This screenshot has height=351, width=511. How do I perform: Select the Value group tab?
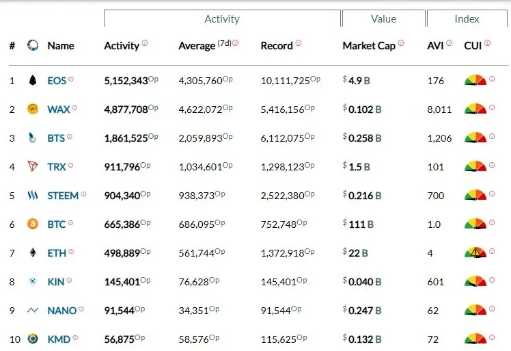(x=383, y=18)
